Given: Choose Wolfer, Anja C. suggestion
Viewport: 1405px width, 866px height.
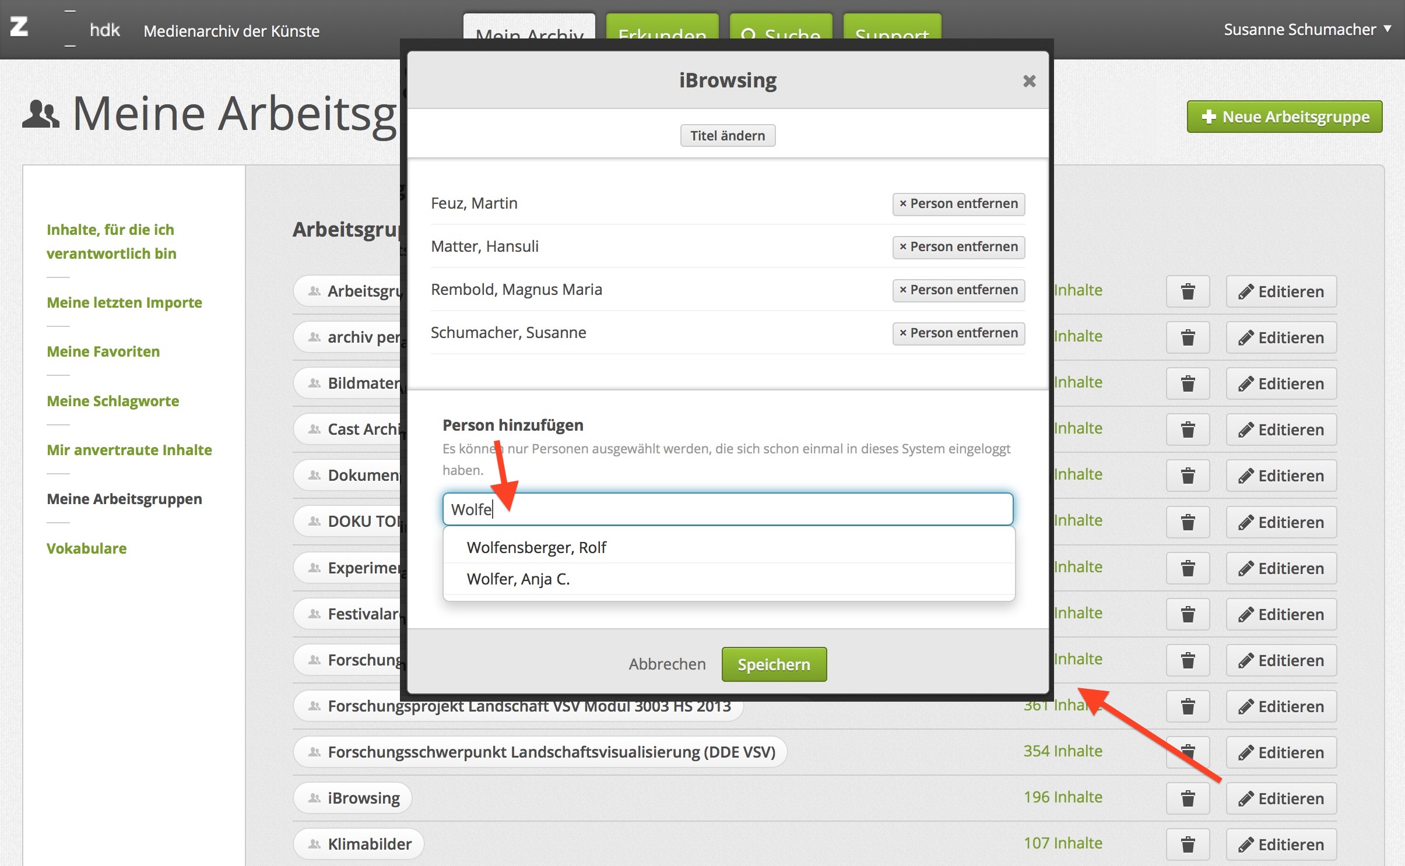Looking at the screenshot, I should pos(518,579).
